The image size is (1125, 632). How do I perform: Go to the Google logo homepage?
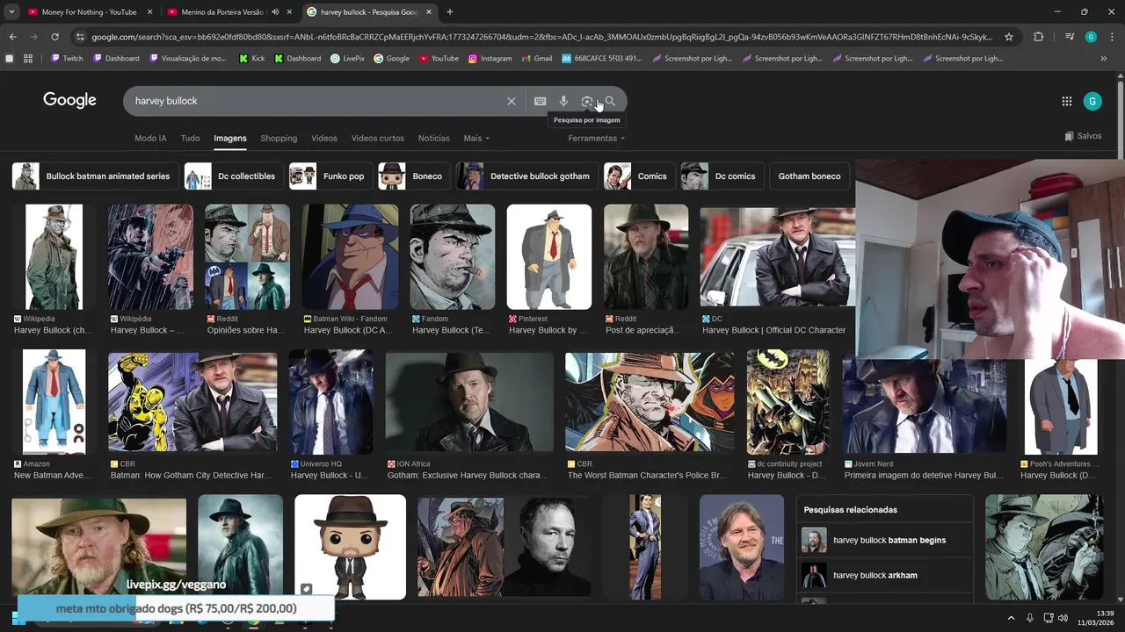tap(69, 100)
